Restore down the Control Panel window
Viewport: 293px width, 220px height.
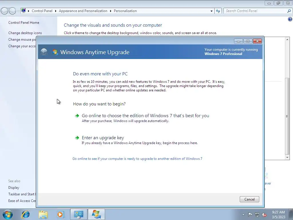point(278,3)
